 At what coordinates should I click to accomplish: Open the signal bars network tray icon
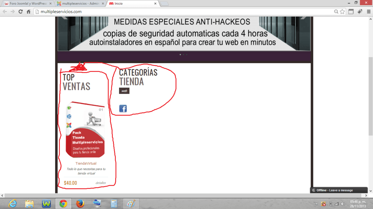(336, 204)
